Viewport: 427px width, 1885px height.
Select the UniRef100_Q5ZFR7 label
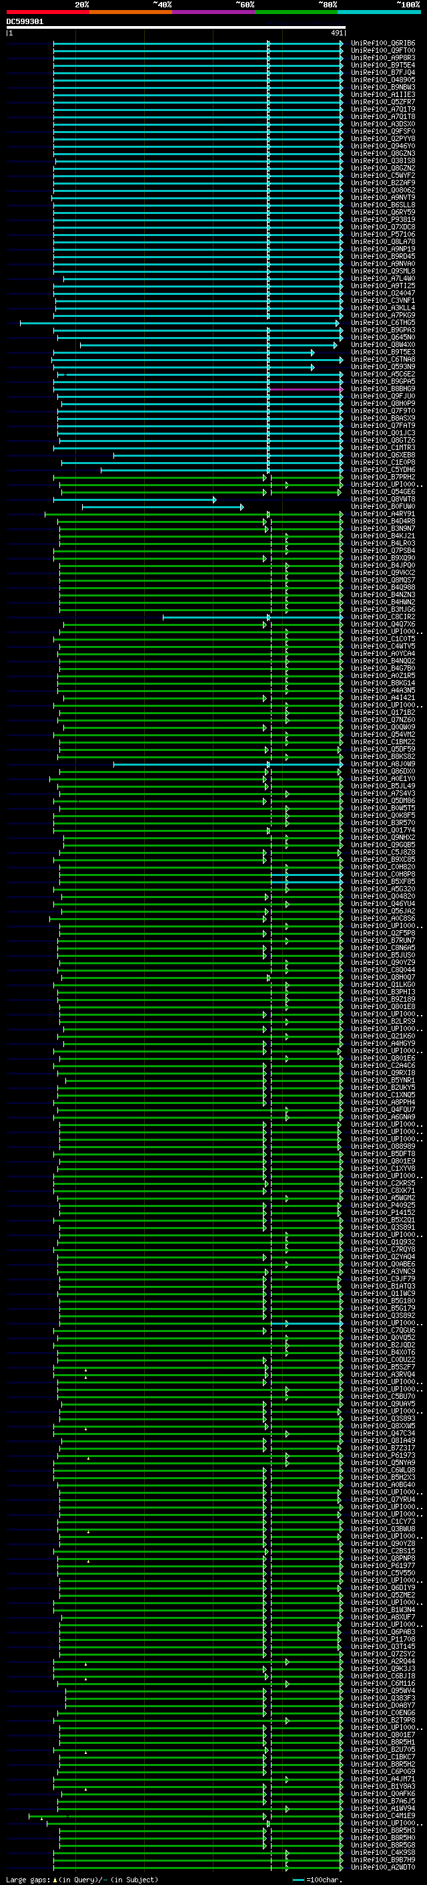click(383, 102)
